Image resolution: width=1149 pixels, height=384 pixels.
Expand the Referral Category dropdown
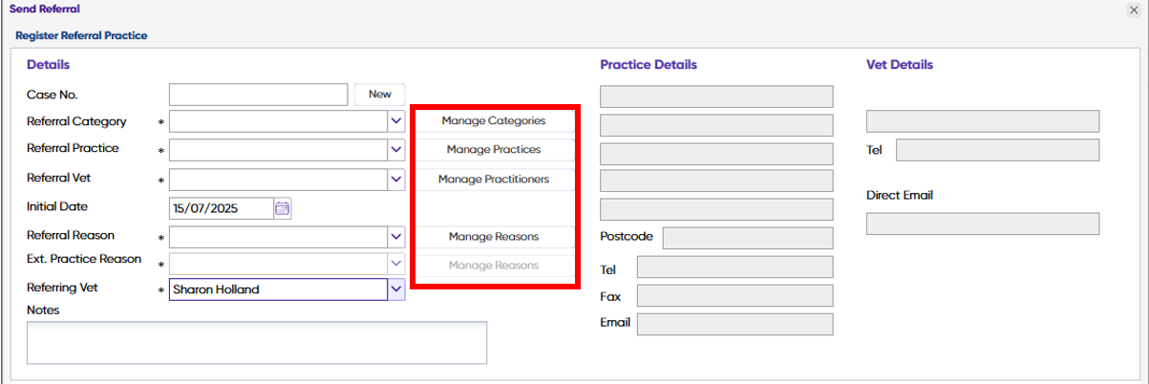pyautogui.click(x=396, y=122)
